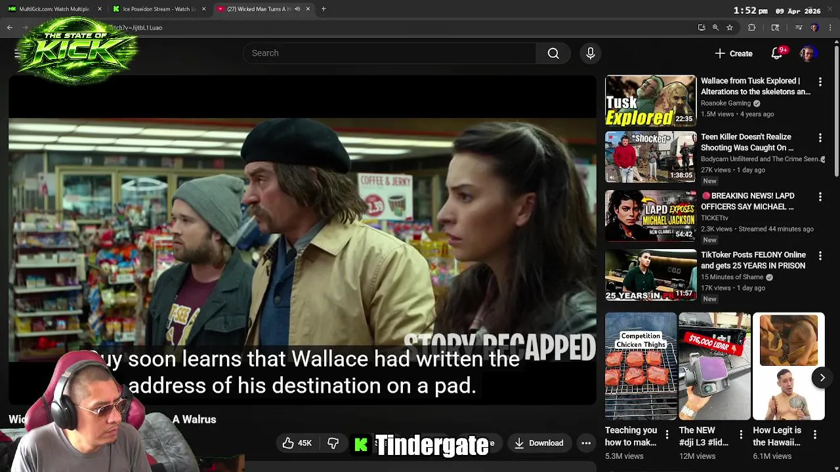The image size is (840, 472).
Task: Mute the audio icon on the YouTube tab
Action: click(x=297, y=9)
